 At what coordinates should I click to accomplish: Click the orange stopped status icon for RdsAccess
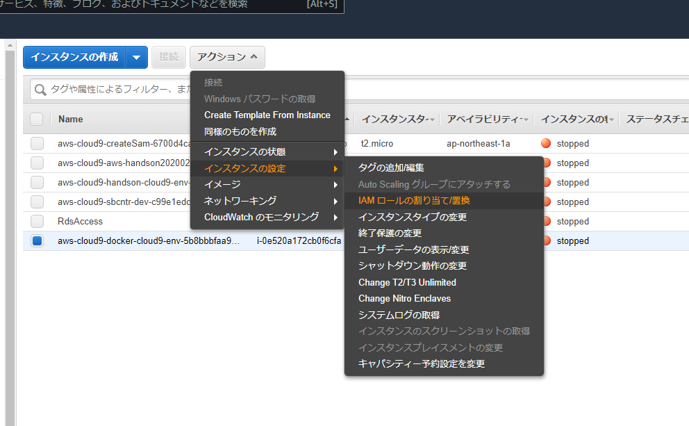pos(545,221)
